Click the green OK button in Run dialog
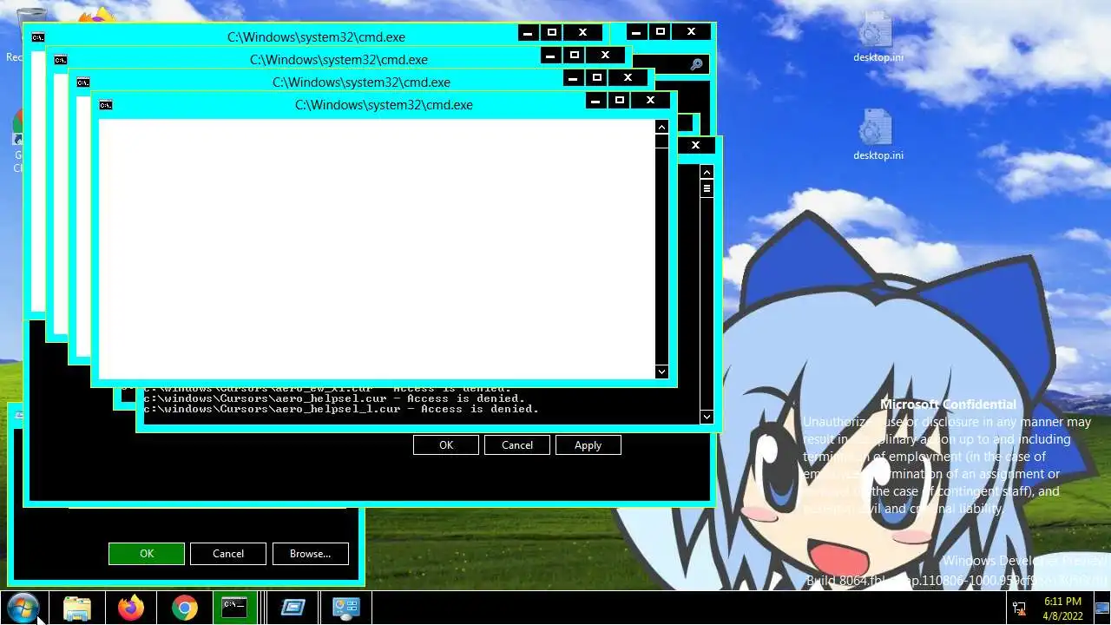 click(x=147, y=554)
